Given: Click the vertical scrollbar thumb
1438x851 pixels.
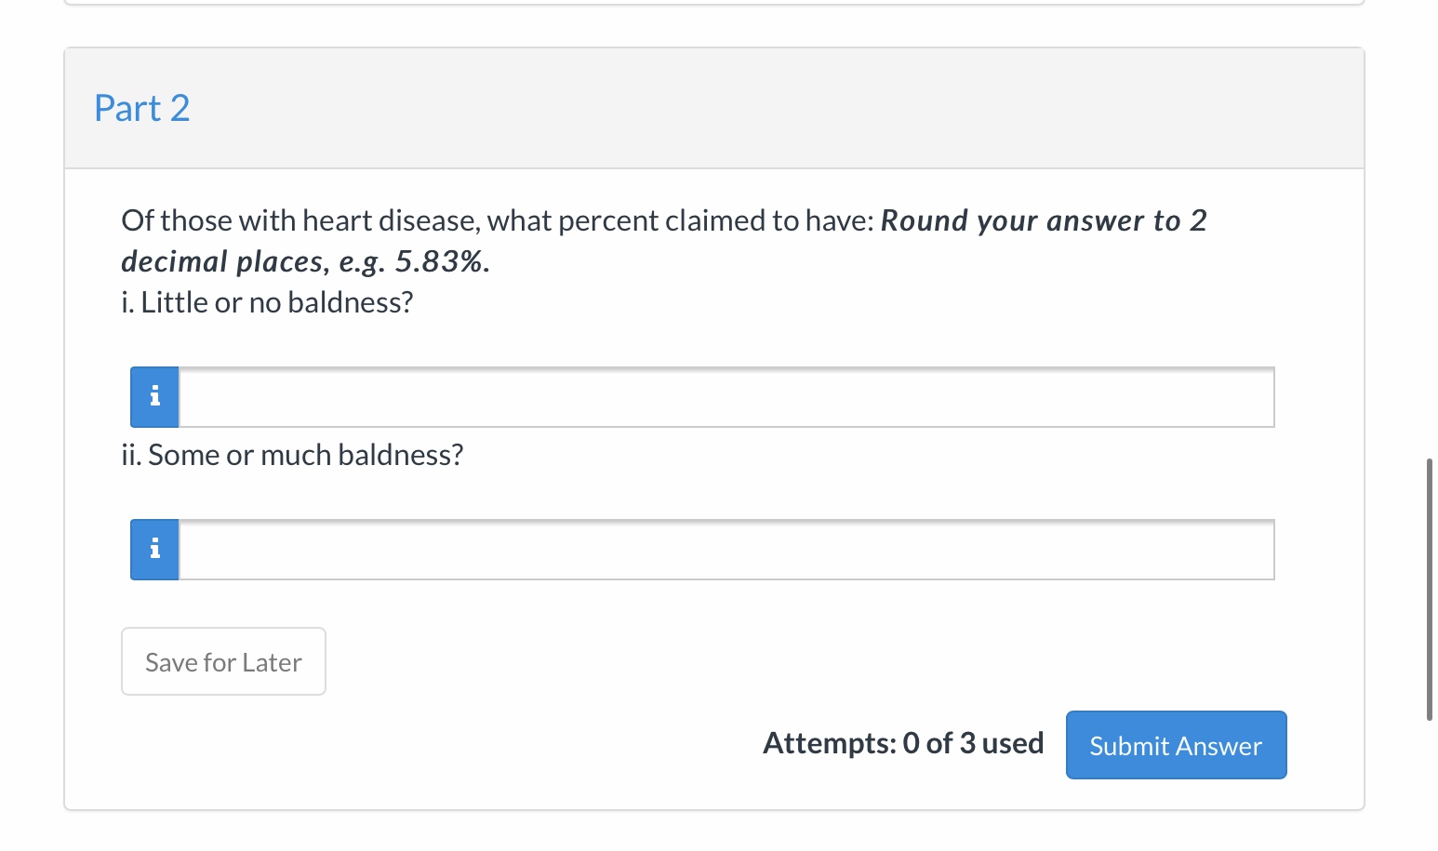Looking at the screenshot, I should 1430,589.
